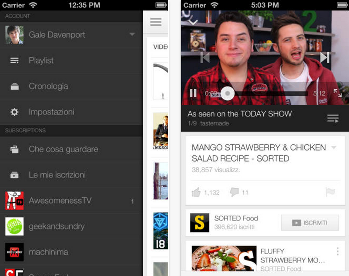Close the sidebar with the hamburger menu icon
This screenshot has height=276, width=349.
[x=156, y=22]
